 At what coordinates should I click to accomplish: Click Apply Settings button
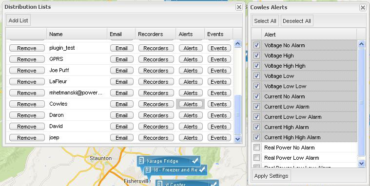click(272, 176)
